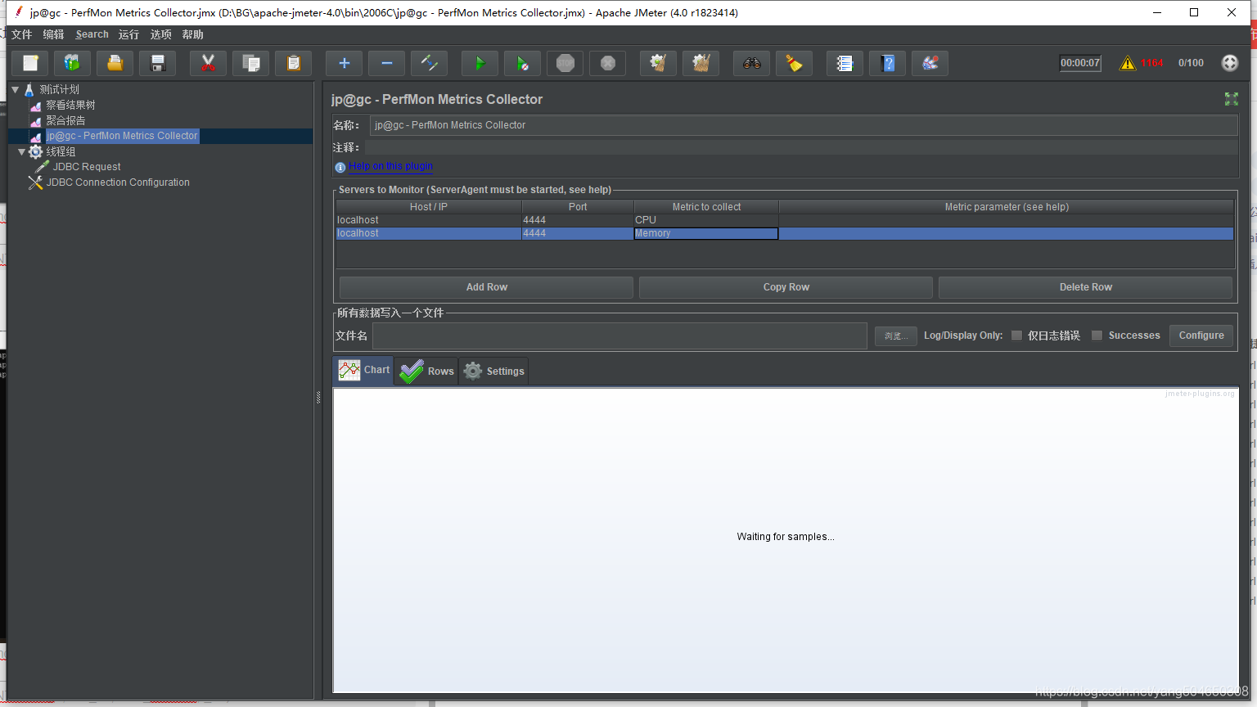The height and width of the screenshot is (707, 1257).
Task: Click the remote engines status icon
Action: point(1230,63)
